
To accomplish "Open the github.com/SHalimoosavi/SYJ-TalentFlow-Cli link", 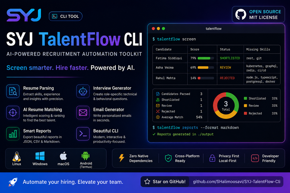I will [237, 182].
